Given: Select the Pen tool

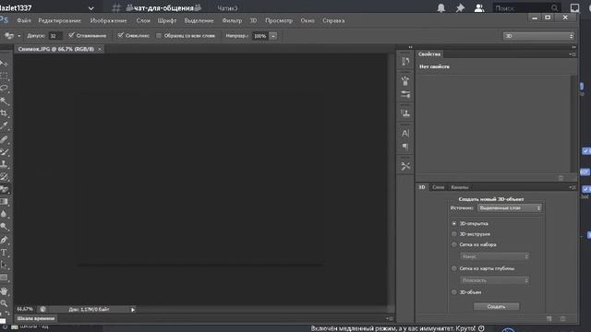Looking at the screenshot, I should 4,240.
